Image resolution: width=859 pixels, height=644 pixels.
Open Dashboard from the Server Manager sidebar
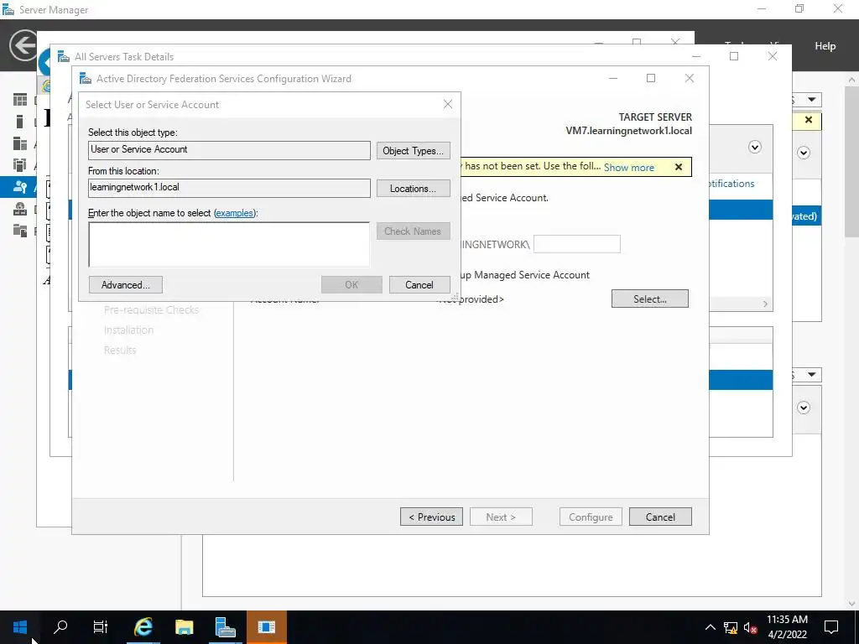tap(20, 100)
